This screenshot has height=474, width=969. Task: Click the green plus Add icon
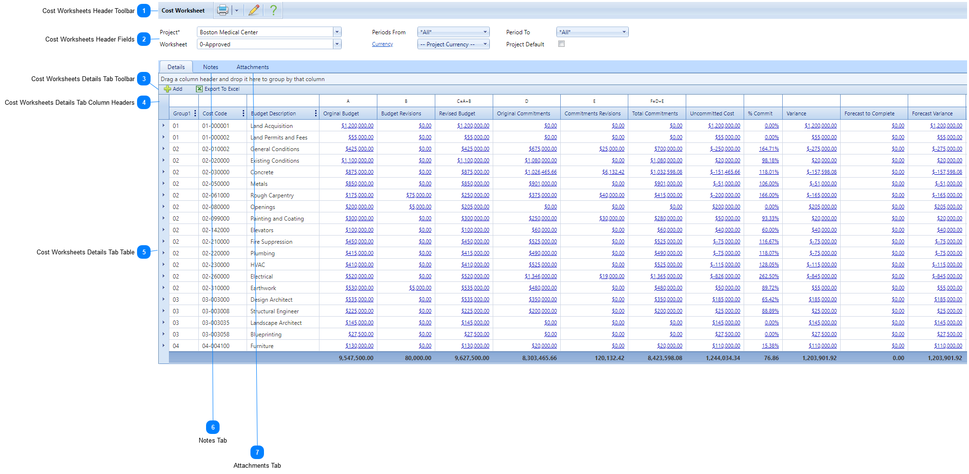tap(167, 89)
